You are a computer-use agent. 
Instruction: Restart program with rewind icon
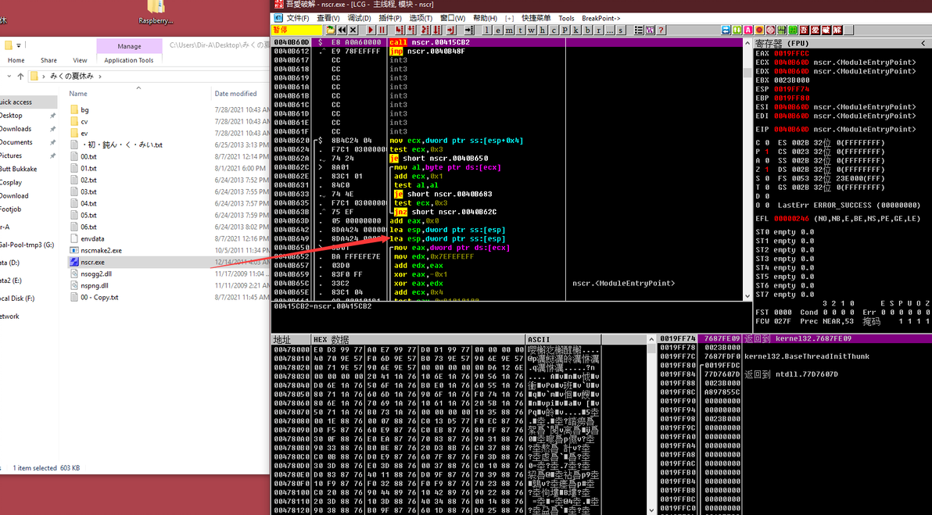click(x=342, y=30)
